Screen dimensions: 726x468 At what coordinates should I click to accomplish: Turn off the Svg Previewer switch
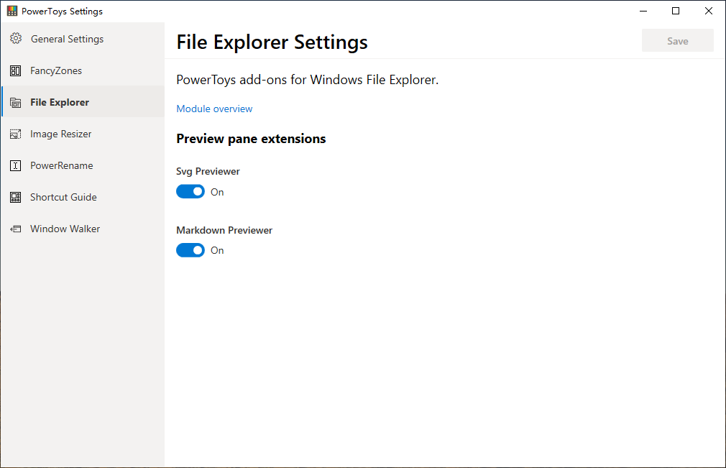pyautogui.click(x=190, y=192)
